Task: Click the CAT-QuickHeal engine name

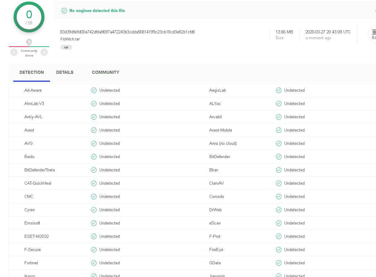Action: 38,183
